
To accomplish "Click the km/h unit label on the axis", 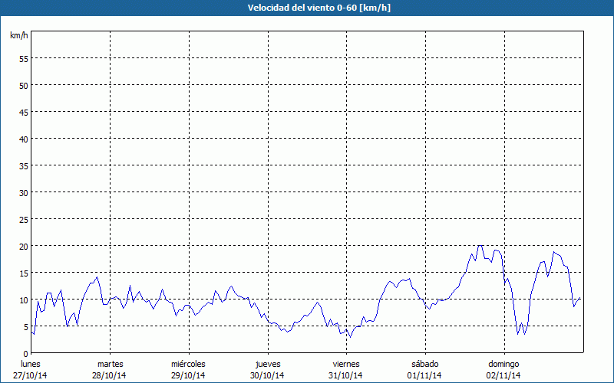I will click(x=19, y=36).
